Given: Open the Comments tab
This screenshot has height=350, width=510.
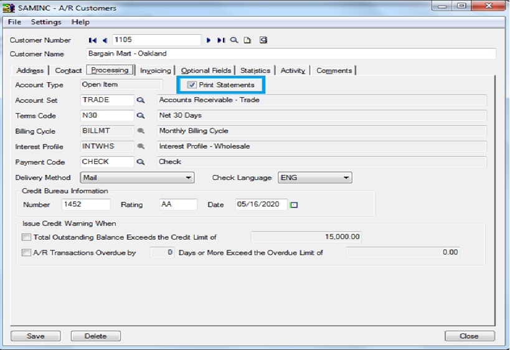Looking at the screenshot, I should [x=334, y=70].
